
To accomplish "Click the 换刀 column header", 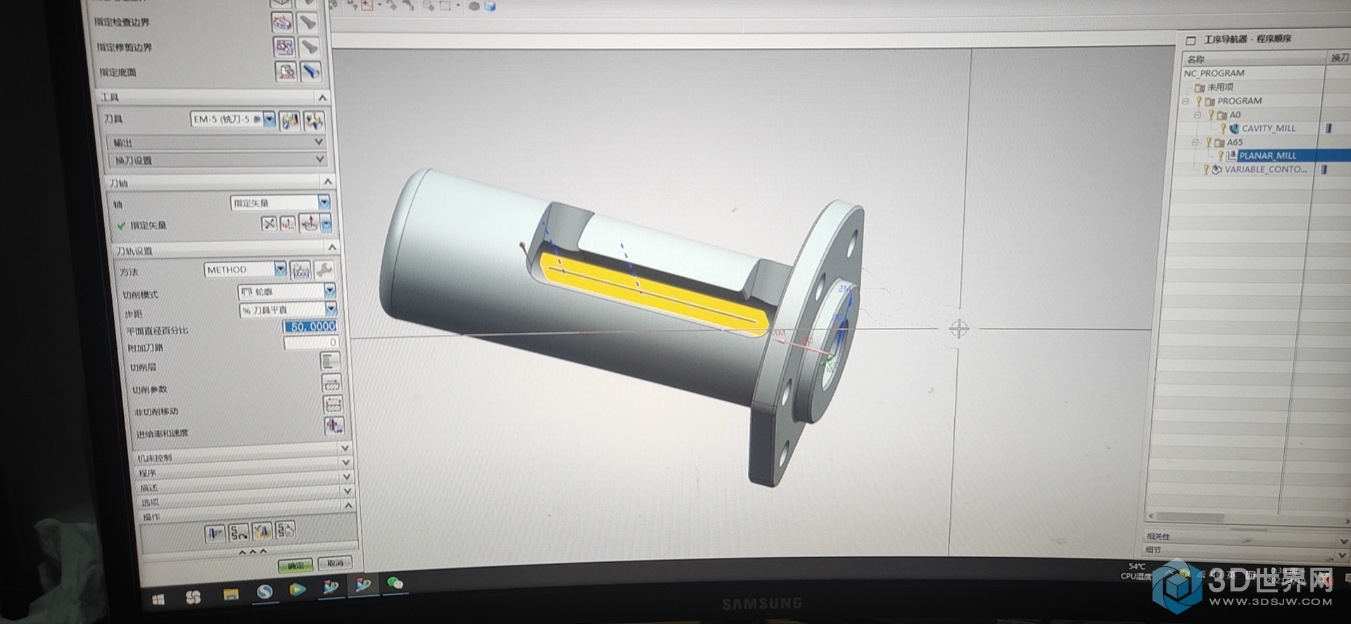I will click(x=1339, y=58).
